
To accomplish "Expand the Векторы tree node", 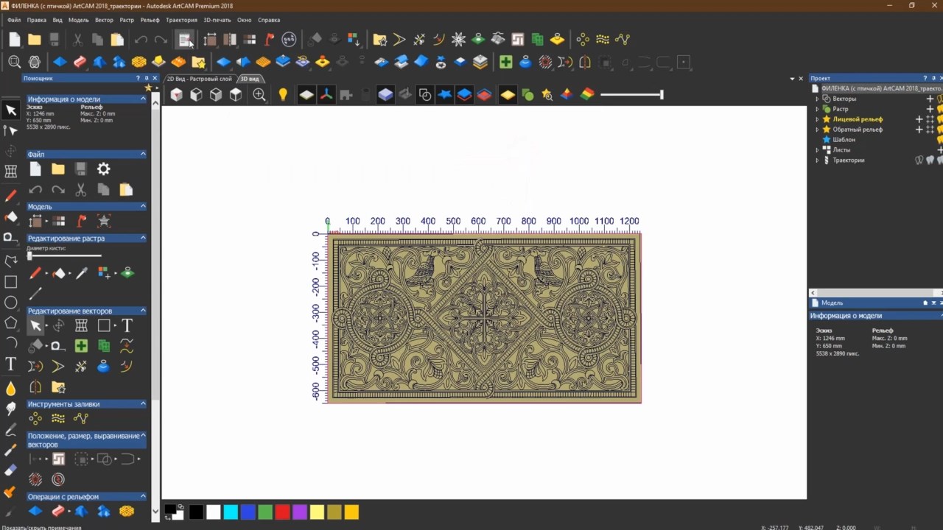I will tap(817, 99).
